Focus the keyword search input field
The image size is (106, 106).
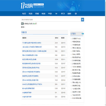pos(51,20)
